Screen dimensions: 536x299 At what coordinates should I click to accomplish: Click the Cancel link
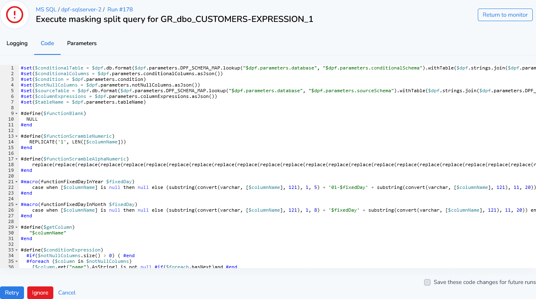[x=66, y=292]
